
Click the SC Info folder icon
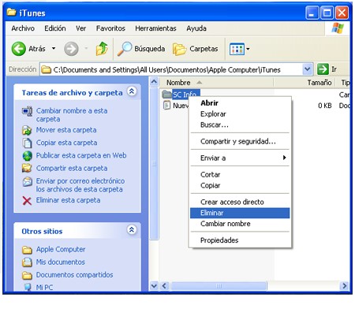[166, 94]
